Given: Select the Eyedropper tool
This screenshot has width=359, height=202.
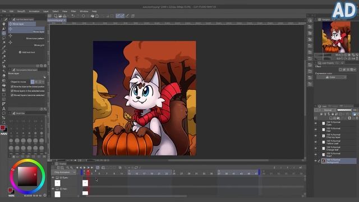Looking at the screenshot, I should coord(4,47).
